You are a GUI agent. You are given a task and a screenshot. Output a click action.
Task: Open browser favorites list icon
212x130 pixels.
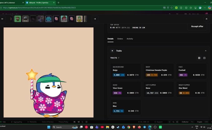(x=191, y=8)
